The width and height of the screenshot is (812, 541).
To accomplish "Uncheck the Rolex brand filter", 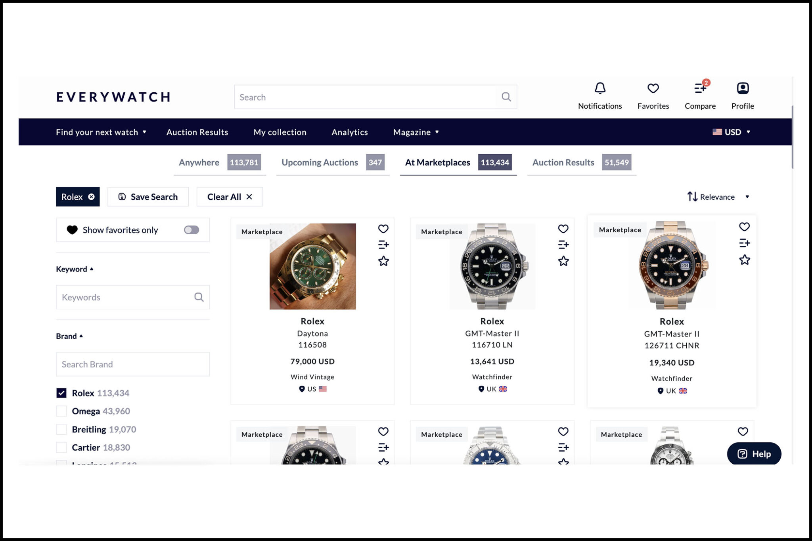I will click(x=61, y=393).
